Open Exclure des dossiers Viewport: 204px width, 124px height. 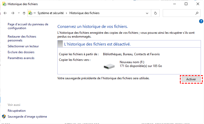click(x=21, y=52)
